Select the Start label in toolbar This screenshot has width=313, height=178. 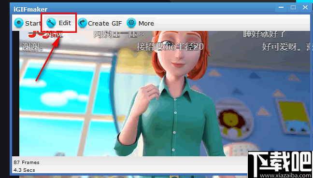[x=33, y=23]
